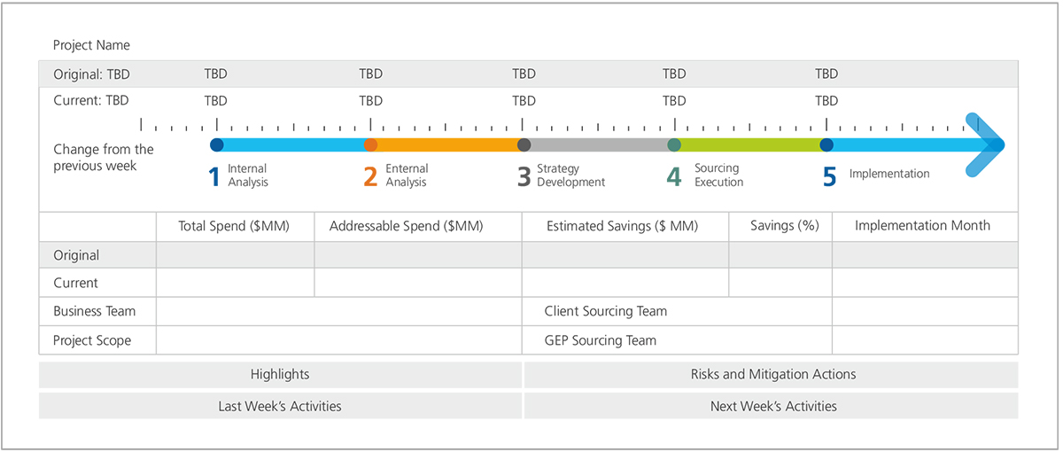
Task: Click the 'Business Team' row label
Action: coord(94,311)
